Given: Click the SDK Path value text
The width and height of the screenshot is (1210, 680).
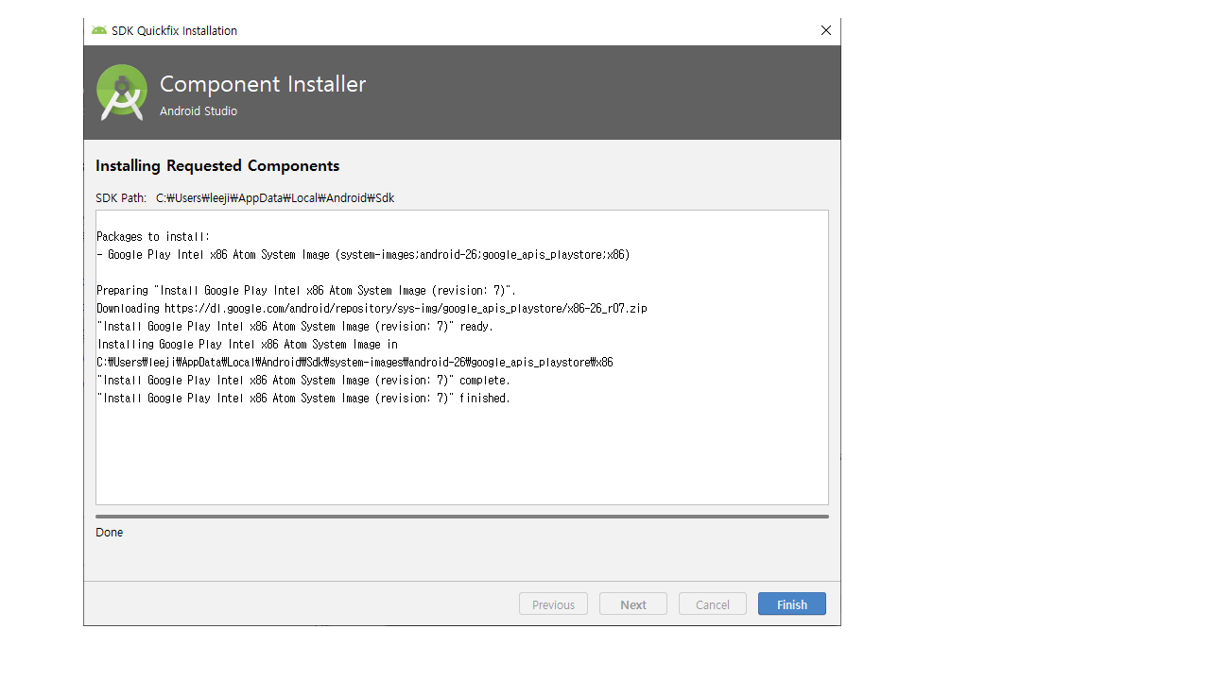Looking at the screenshot, I should click(275, 198).
